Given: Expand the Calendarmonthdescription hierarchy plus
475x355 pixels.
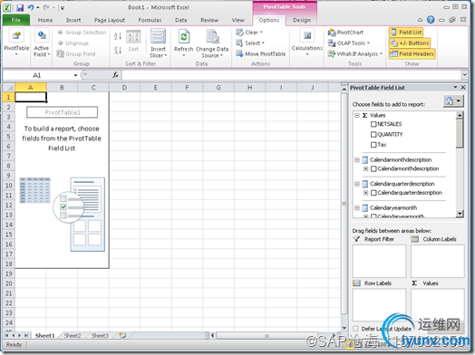Looking at the screenshot, I should [x=365, y=168].
